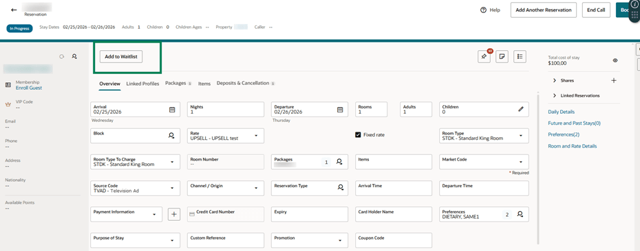Click the pin icon with red badge
The height and width of the screenshot is (251, 640).
[x=484, y=57]
